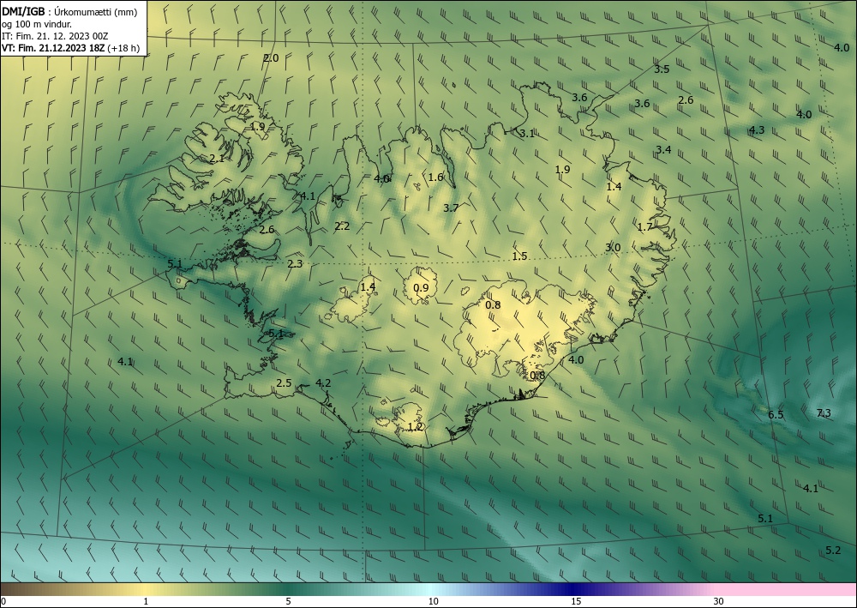Click the 1.5 value label

point(520,256)
